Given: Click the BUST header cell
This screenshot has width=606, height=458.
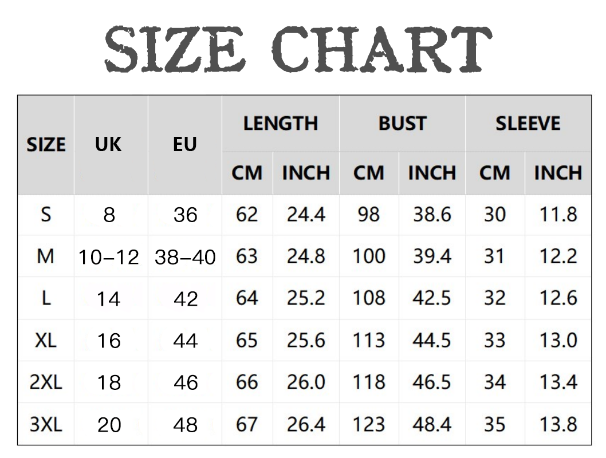Looking at the screenshot, I should tap(402, 124).
